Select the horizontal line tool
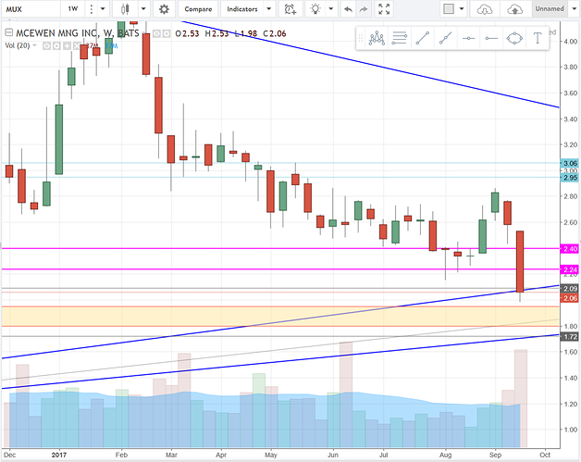This screenshot has height=462, width=581. click(x=468, y=38)
